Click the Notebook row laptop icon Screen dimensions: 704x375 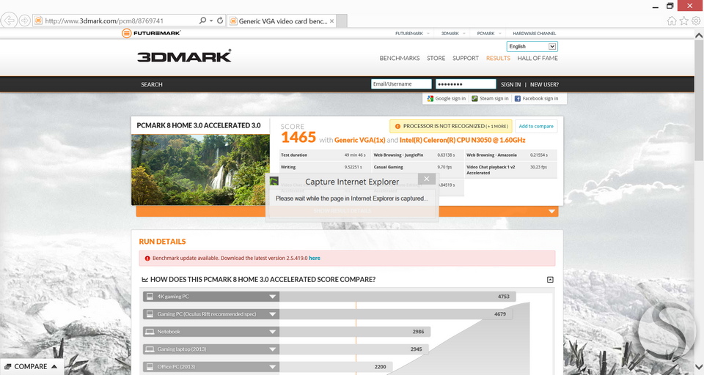[150, 332]
